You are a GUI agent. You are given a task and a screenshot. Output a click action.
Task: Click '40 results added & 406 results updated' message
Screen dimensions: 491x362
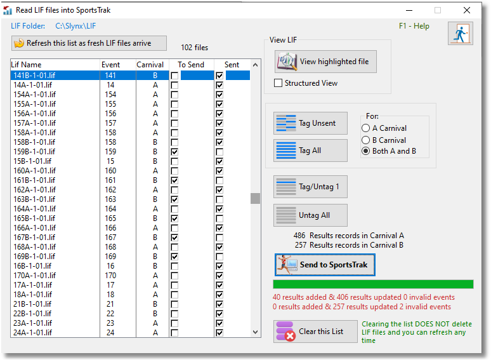363,297
